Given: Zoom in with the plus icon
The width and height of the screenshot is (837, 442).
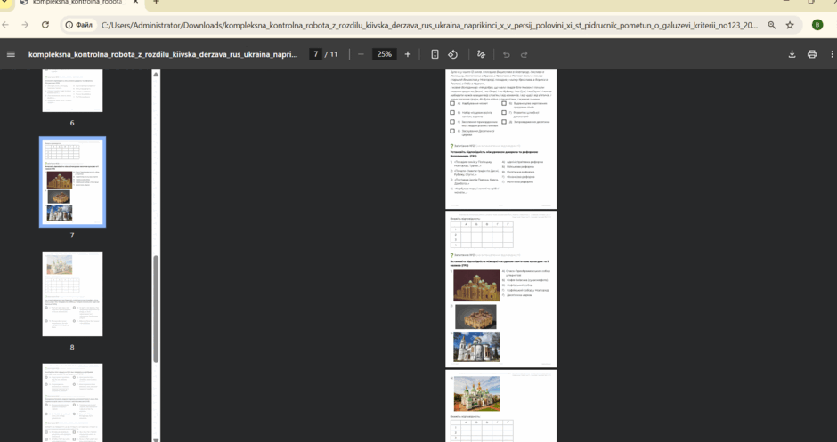Looking at the screenshot, I should [408, 54].
